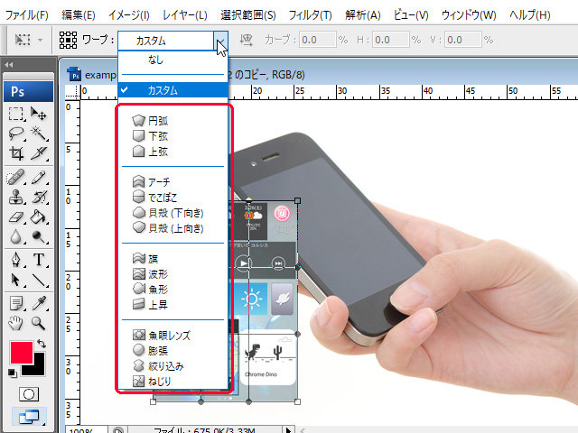Open the 解析(A) menu
The height and width of the screenshot is (433, 578).
coord(363,15)
